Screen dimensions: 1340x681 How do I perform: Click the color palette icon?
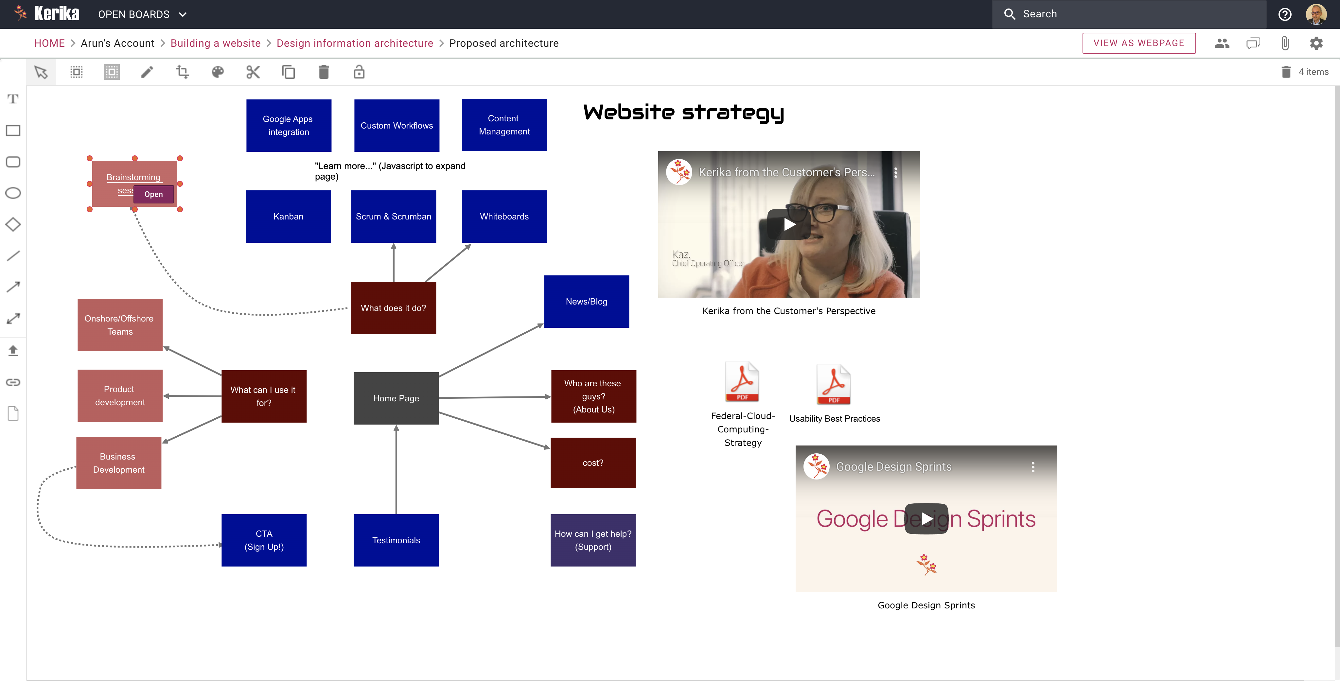(x=218, y=72)
